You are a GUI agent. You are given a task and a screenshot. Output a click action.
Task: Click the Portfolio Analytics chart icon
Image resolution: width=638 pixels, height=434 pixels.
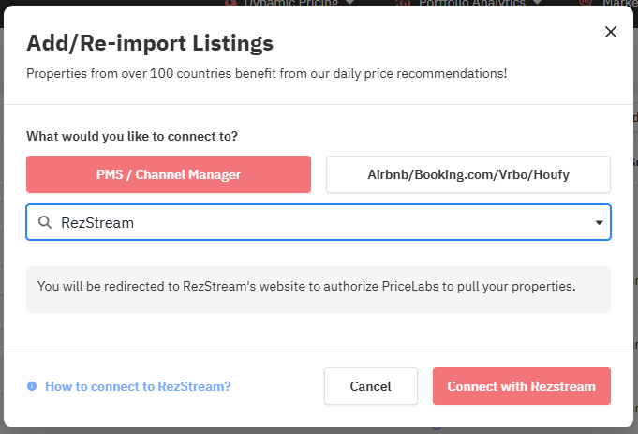(x=401, y=3)
